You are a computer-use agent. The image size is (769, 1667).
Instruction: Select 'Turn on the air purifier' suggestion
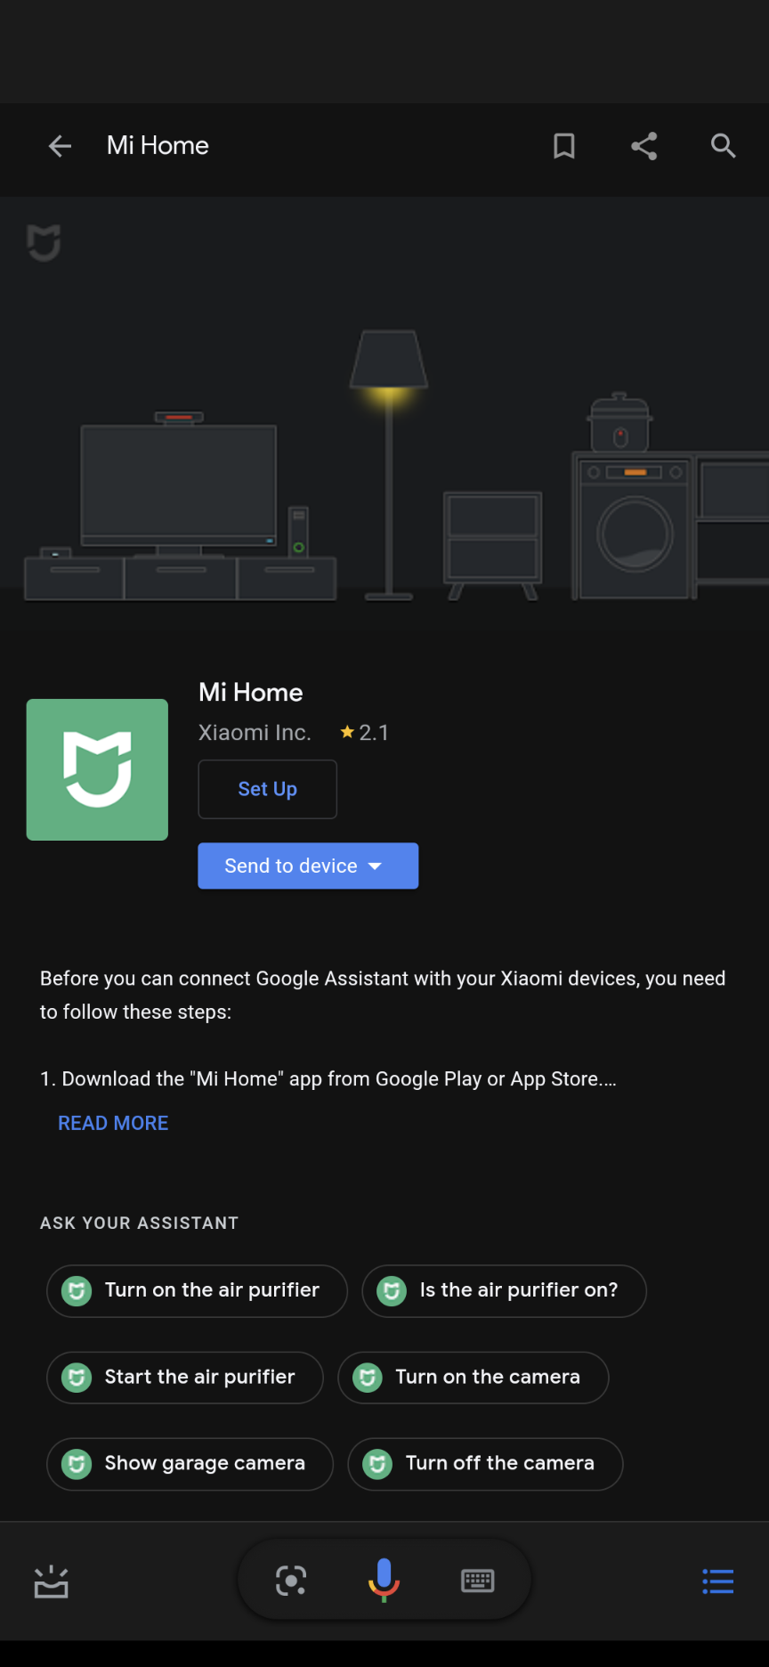click(x=197, y=1291)
